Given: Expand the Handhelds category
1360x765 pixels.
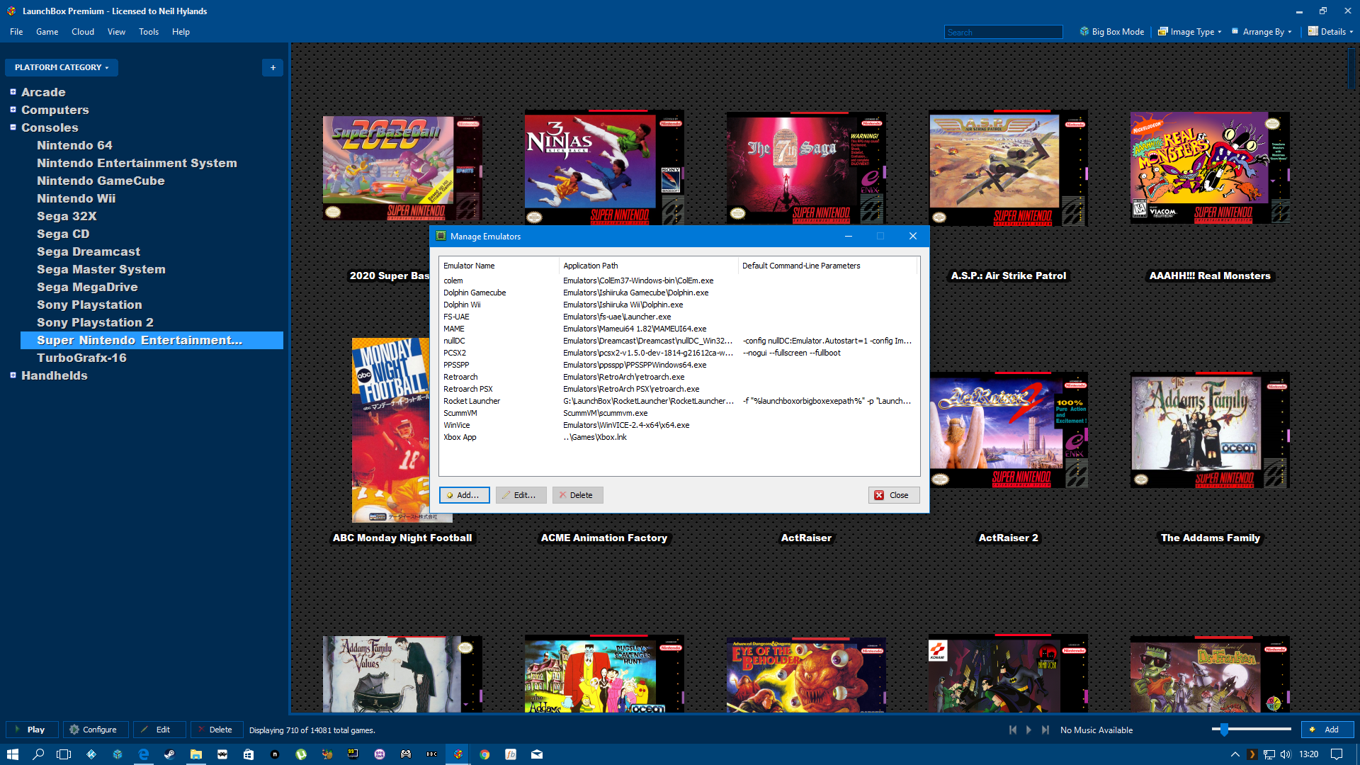Looking at the screenshot, I should [x=13, y=375].
